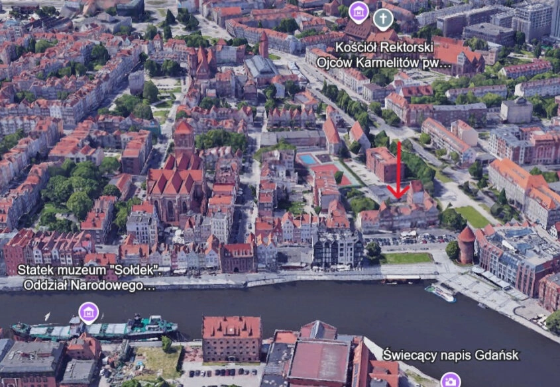Click the round brick tower by the river

tap(467, 244)
